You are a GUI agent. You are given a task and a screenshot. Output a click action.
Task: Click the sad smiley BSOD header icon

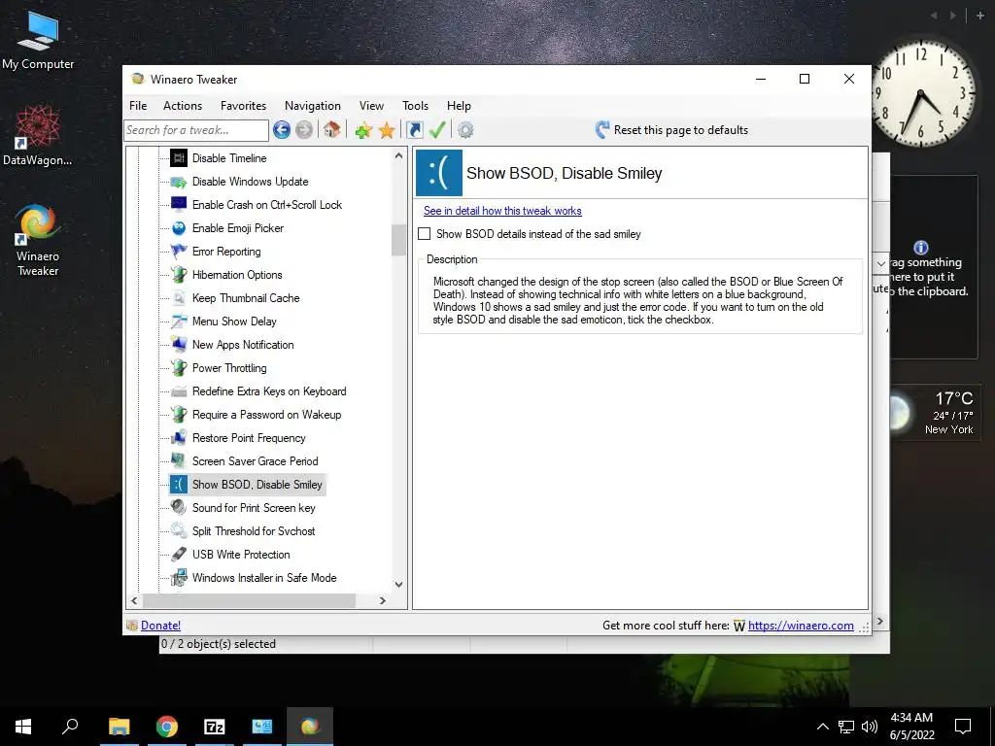click(x=439, y=173)
